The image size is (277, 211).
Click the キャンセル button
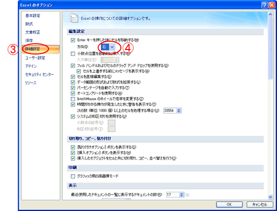pos(260,205)
